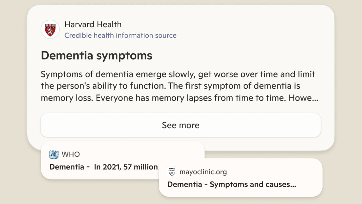The height and width of the screenshot is (204, 362).
Task: Click the Dementia - Symptoms and causes title
Action: [232, 185]
